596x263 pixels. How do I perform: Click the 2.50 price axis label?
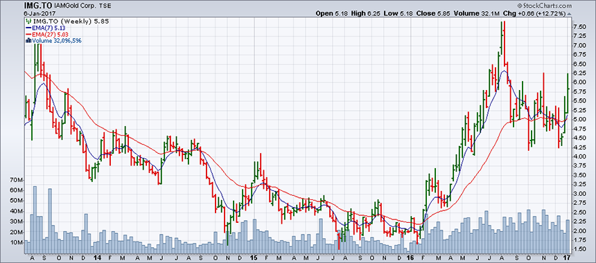pyautogui.click(x=580, y=212)
